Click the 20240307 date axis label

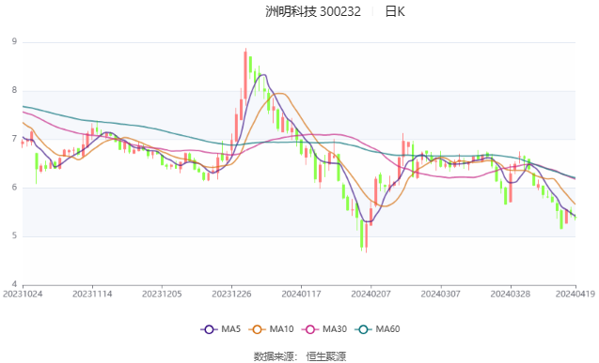coord(441,294)
